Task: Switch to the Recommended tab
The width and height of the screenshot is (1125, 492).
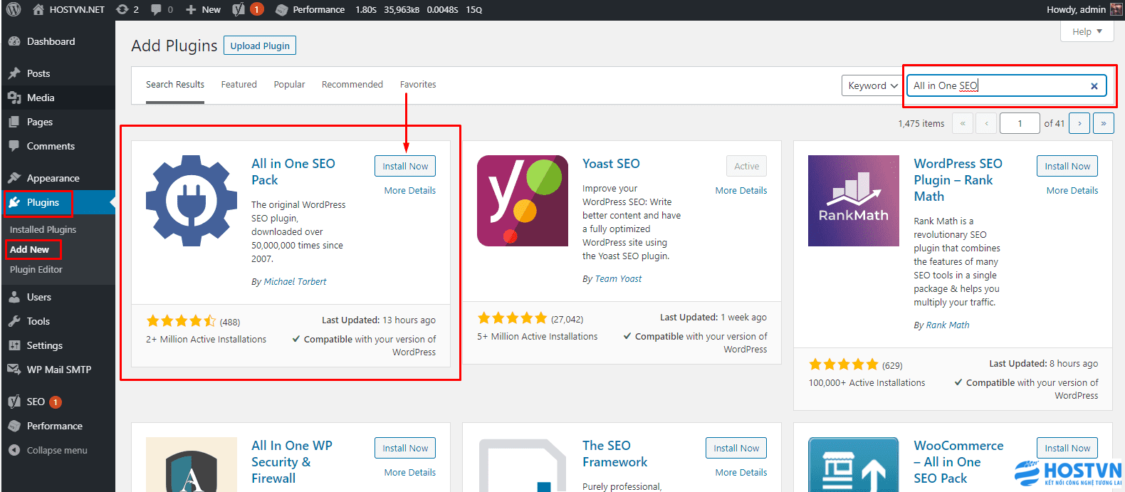Action: coord(352,84)
